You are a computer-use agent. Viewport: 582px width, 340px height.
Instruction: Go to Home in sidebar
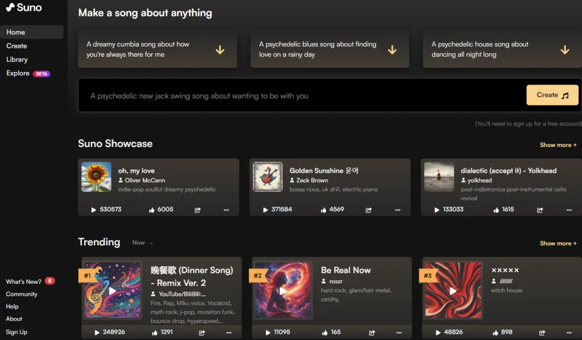pos(32,32)
